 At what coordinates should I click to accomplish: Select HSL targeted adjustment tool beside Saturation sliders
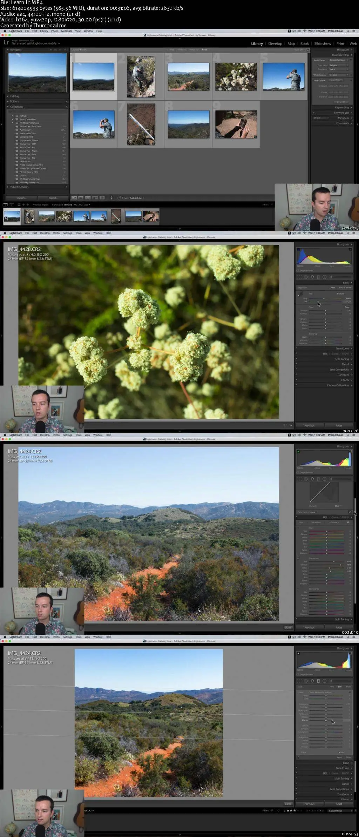[298, 559]
